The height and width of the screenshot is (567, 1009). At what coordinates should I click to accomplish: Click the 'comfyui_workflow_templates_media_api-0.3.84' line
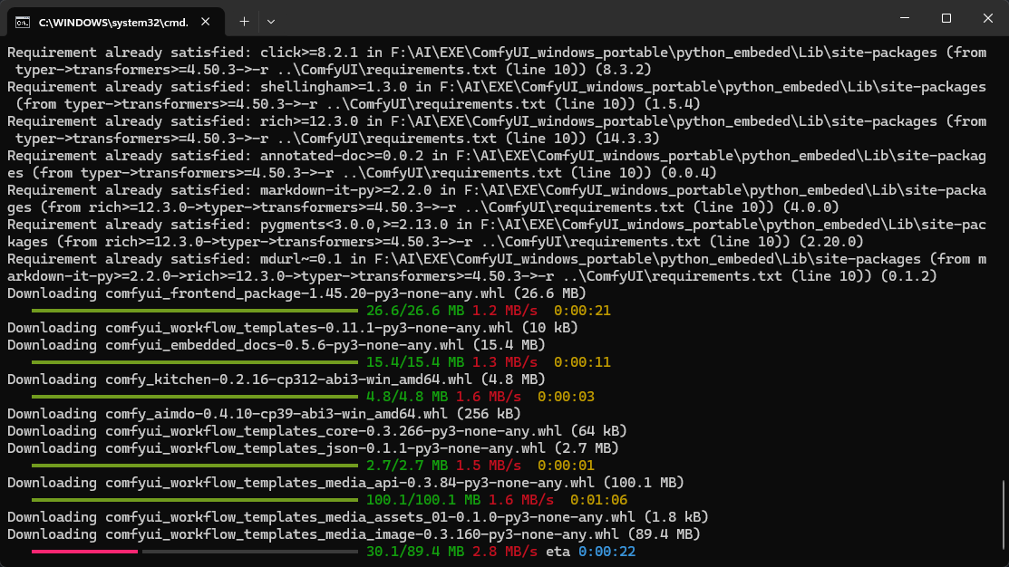pyautogui.click(x=345, y=483)
